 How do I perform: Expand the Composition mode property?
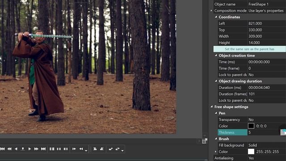point(211,11)
